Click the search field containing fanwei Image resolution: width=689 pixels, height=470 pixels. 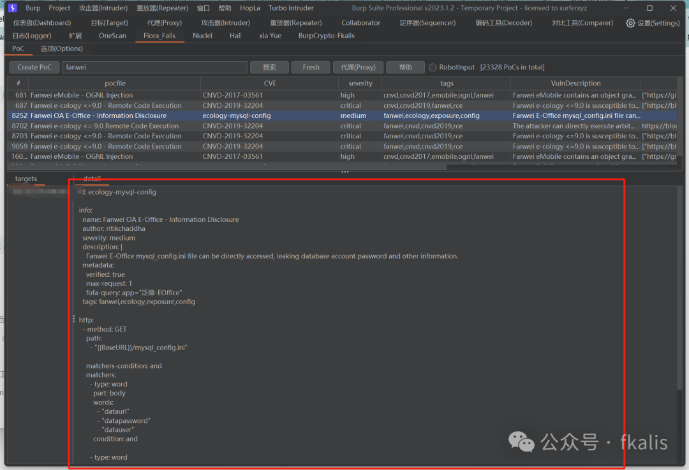(x=154, y=67)
